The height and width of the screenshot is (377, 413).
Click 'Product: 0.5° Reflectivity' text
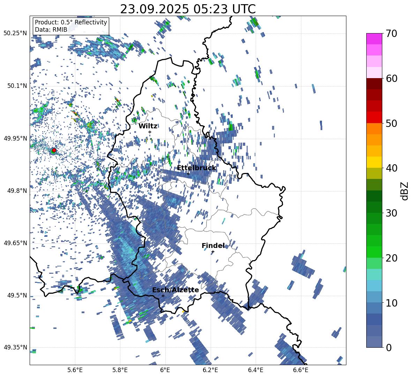(x=71, y=22)
